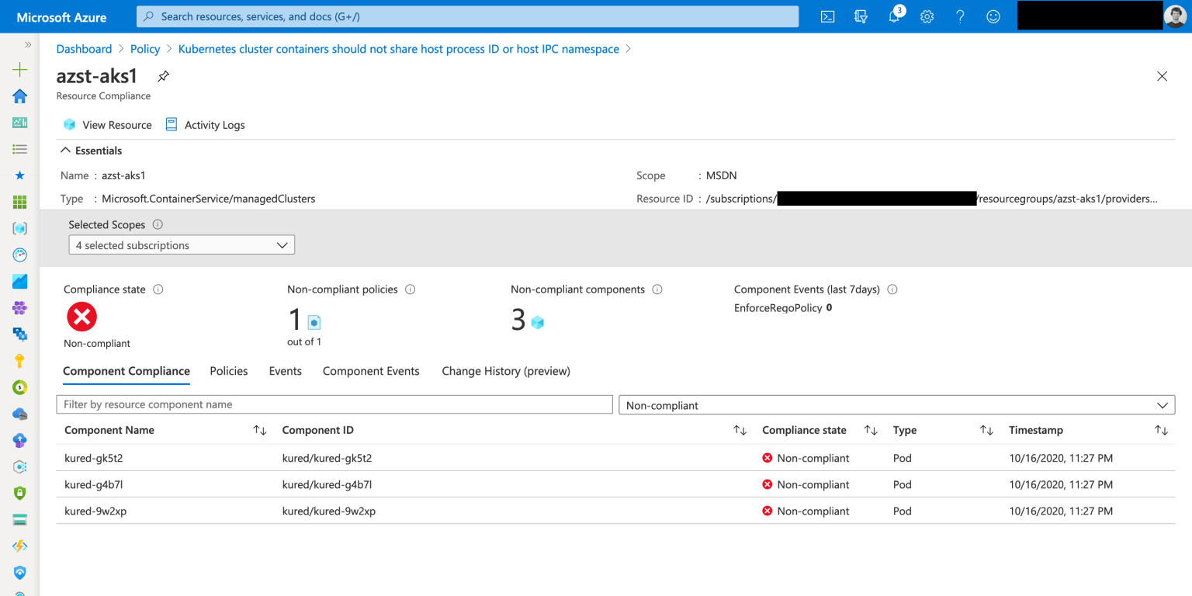Select component name kured-gk5t2
The height and width of the screenshot is (596, 1192).
(94, 458)
